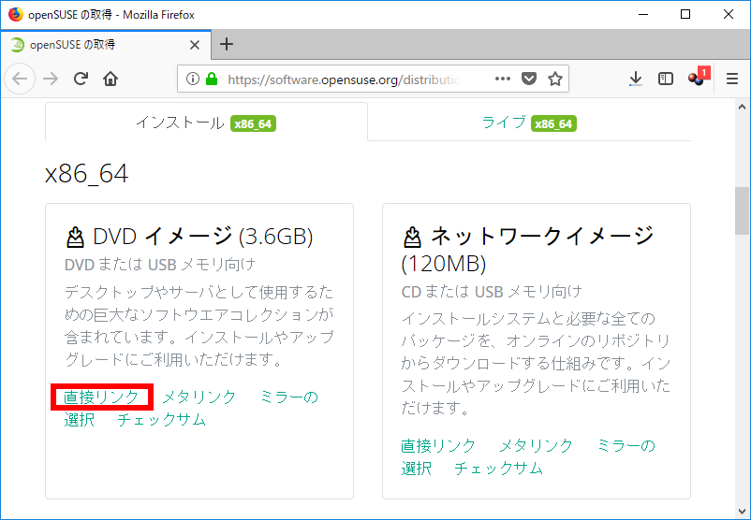Click the page scrollbar thumb
The width and height of the screenshot is (751, 520).
(x=743, y=210)
